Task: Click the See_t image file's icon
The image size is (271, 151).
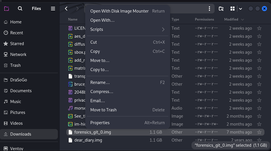Action: click(x=70, y=116)
